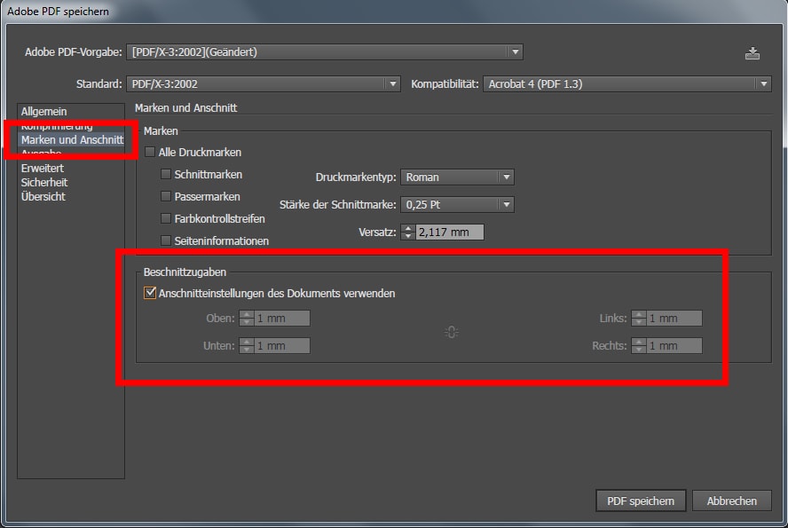The width and height of the screenshot is (788, 528).
Task: Expand Stärke der Schnittmarke dropdown
Action: click(457, 204)
